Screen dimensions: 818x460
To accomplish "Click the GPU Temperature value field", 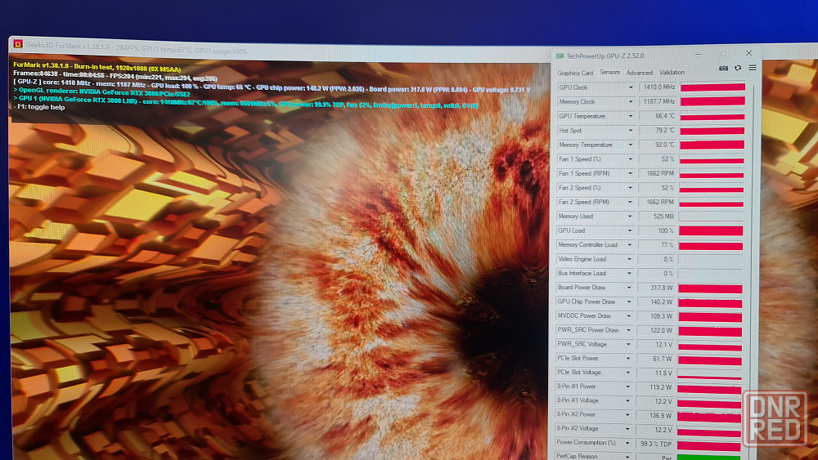I will (x=657, y=117).
